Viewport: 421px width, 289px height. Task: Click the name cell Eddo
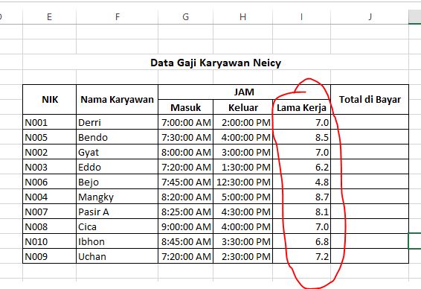point(118,167)
